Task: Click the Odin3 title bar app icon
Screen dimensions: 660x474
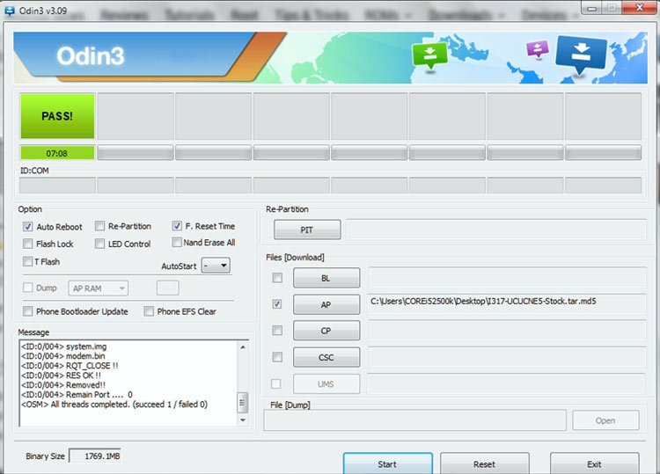Action: [10, 11]
